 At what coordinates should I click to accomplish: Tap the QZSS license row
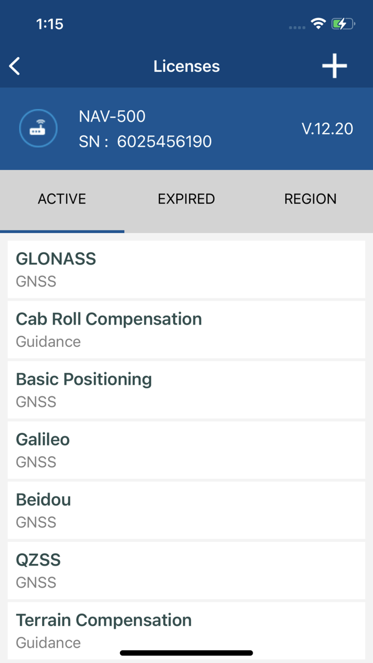186,570
